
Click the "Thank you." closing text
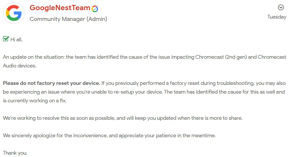15,153
